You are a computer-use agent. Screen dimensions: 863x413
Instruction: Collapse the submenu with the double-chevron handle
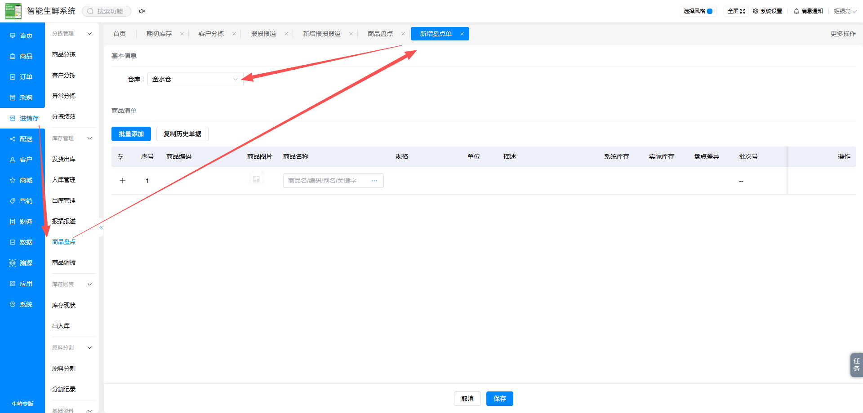click(x=101, y=227)
